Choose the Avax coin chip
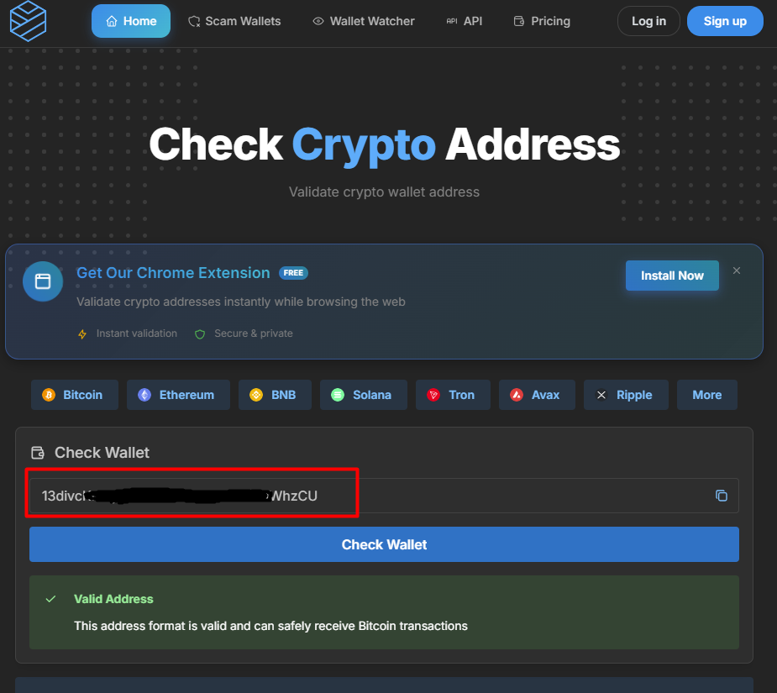The height and width of the screenshot is (693, 777). 537,395
